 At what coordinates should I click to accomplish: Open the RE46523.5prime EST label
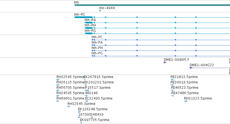[x=185, y=88]
